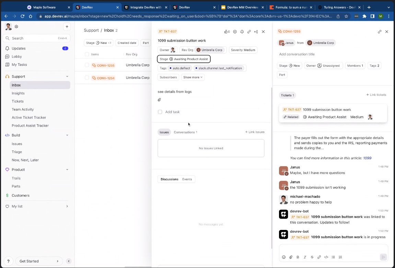Collapse the left sidebar

69,261
